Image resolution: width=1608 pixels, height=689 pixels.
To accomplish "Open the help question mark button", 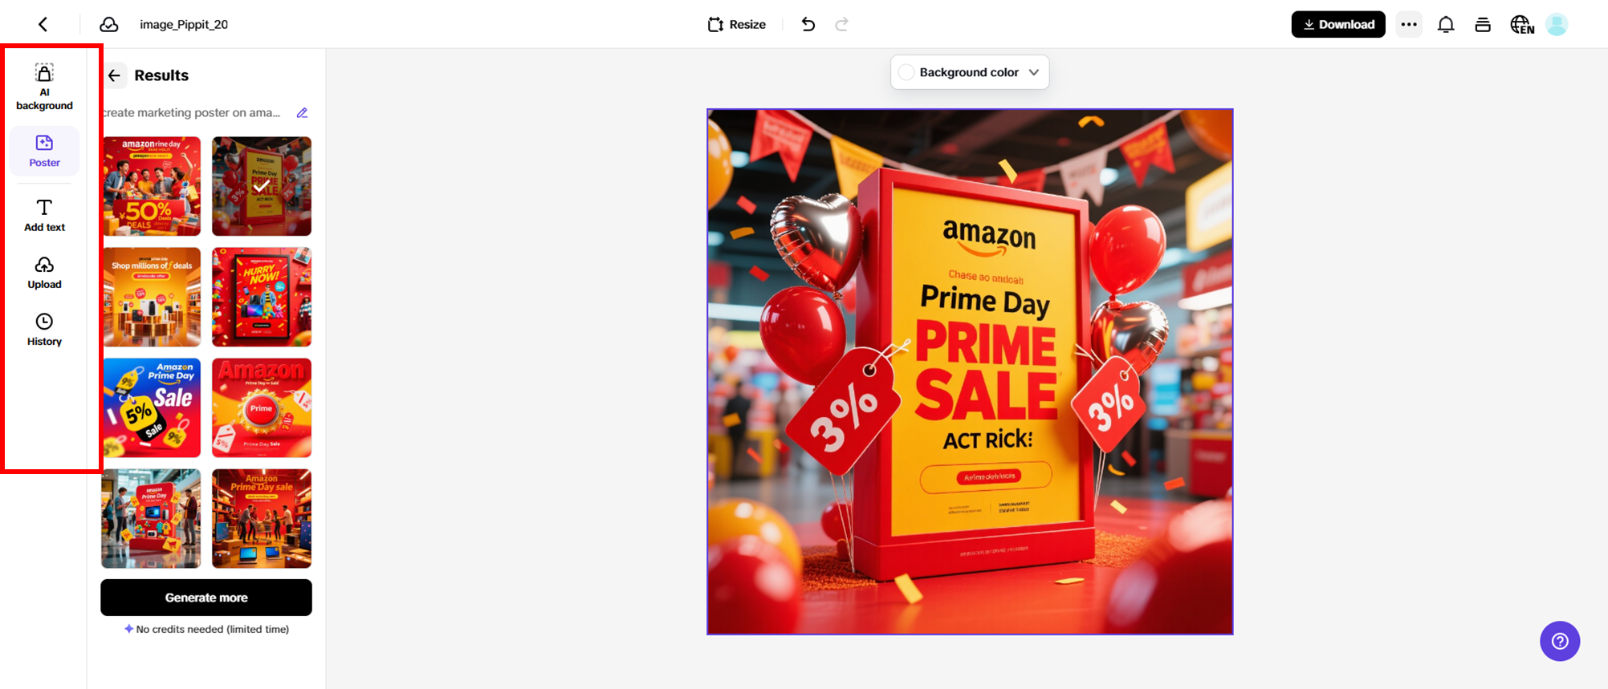I will click(1559, 641).
